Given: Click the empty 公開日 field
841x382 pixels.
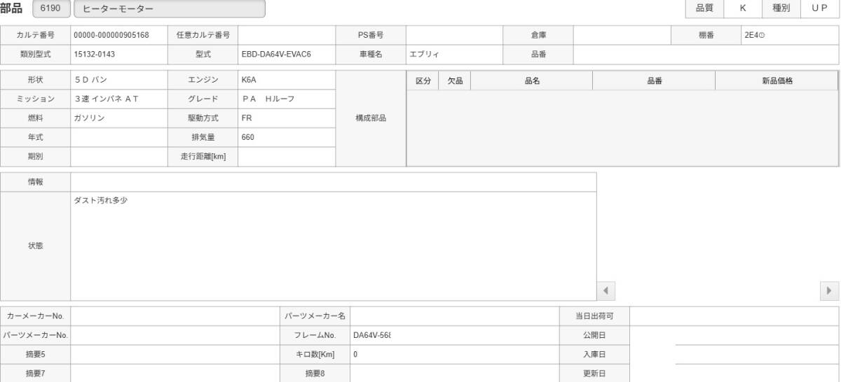Looking at the screenshot, I should tap(734, 335).
